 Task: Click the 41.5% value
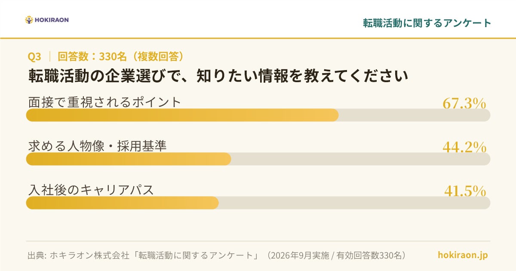click(465, 191)
